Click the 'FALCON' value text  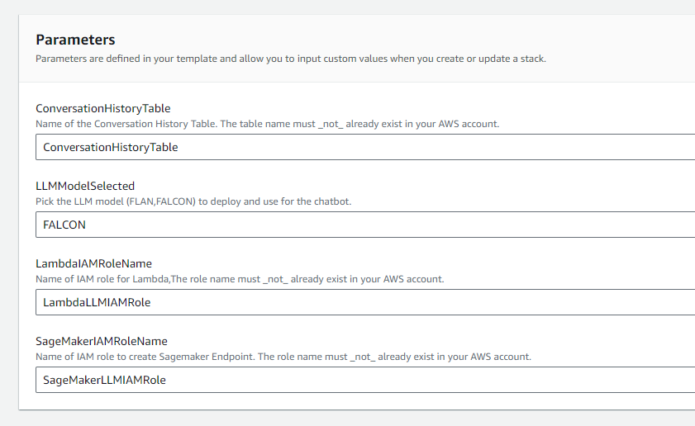point(64,225)
